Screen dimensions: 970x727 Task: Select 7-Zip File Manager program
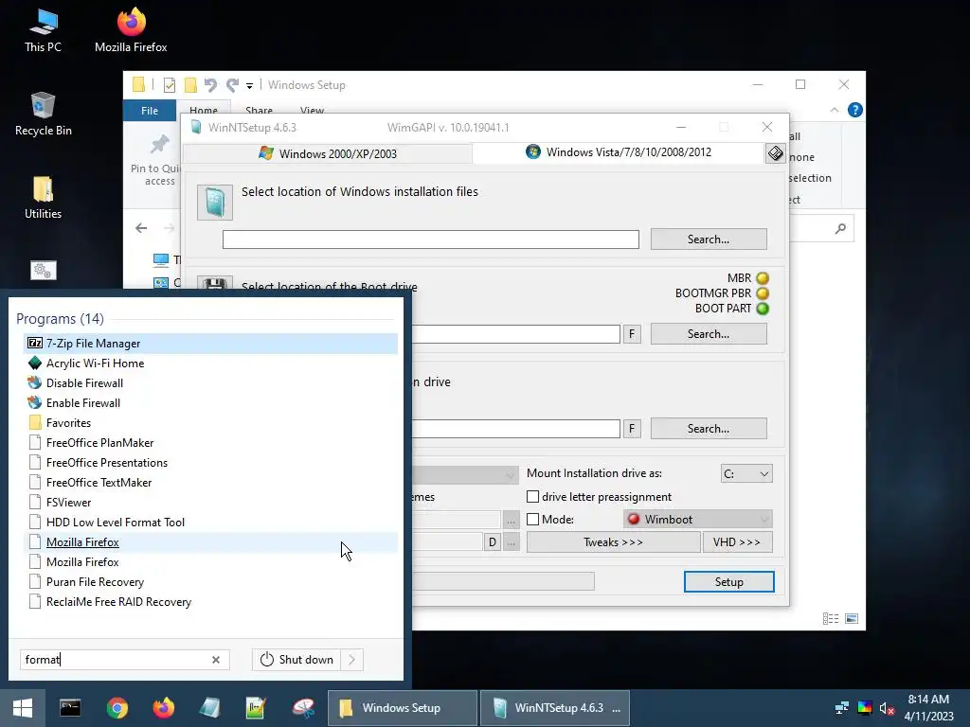click(210, 343)
